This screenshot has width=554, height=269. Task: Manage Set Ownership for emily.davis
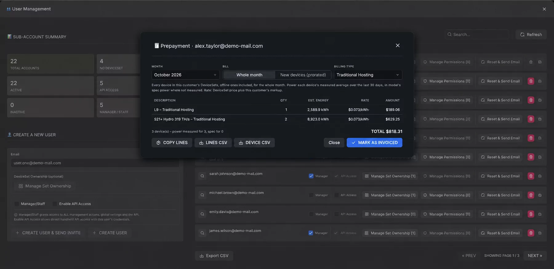point(390,214)
